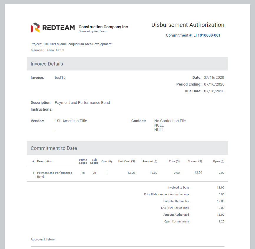Click the Open Commitment value 1.20

pos(221,222)
